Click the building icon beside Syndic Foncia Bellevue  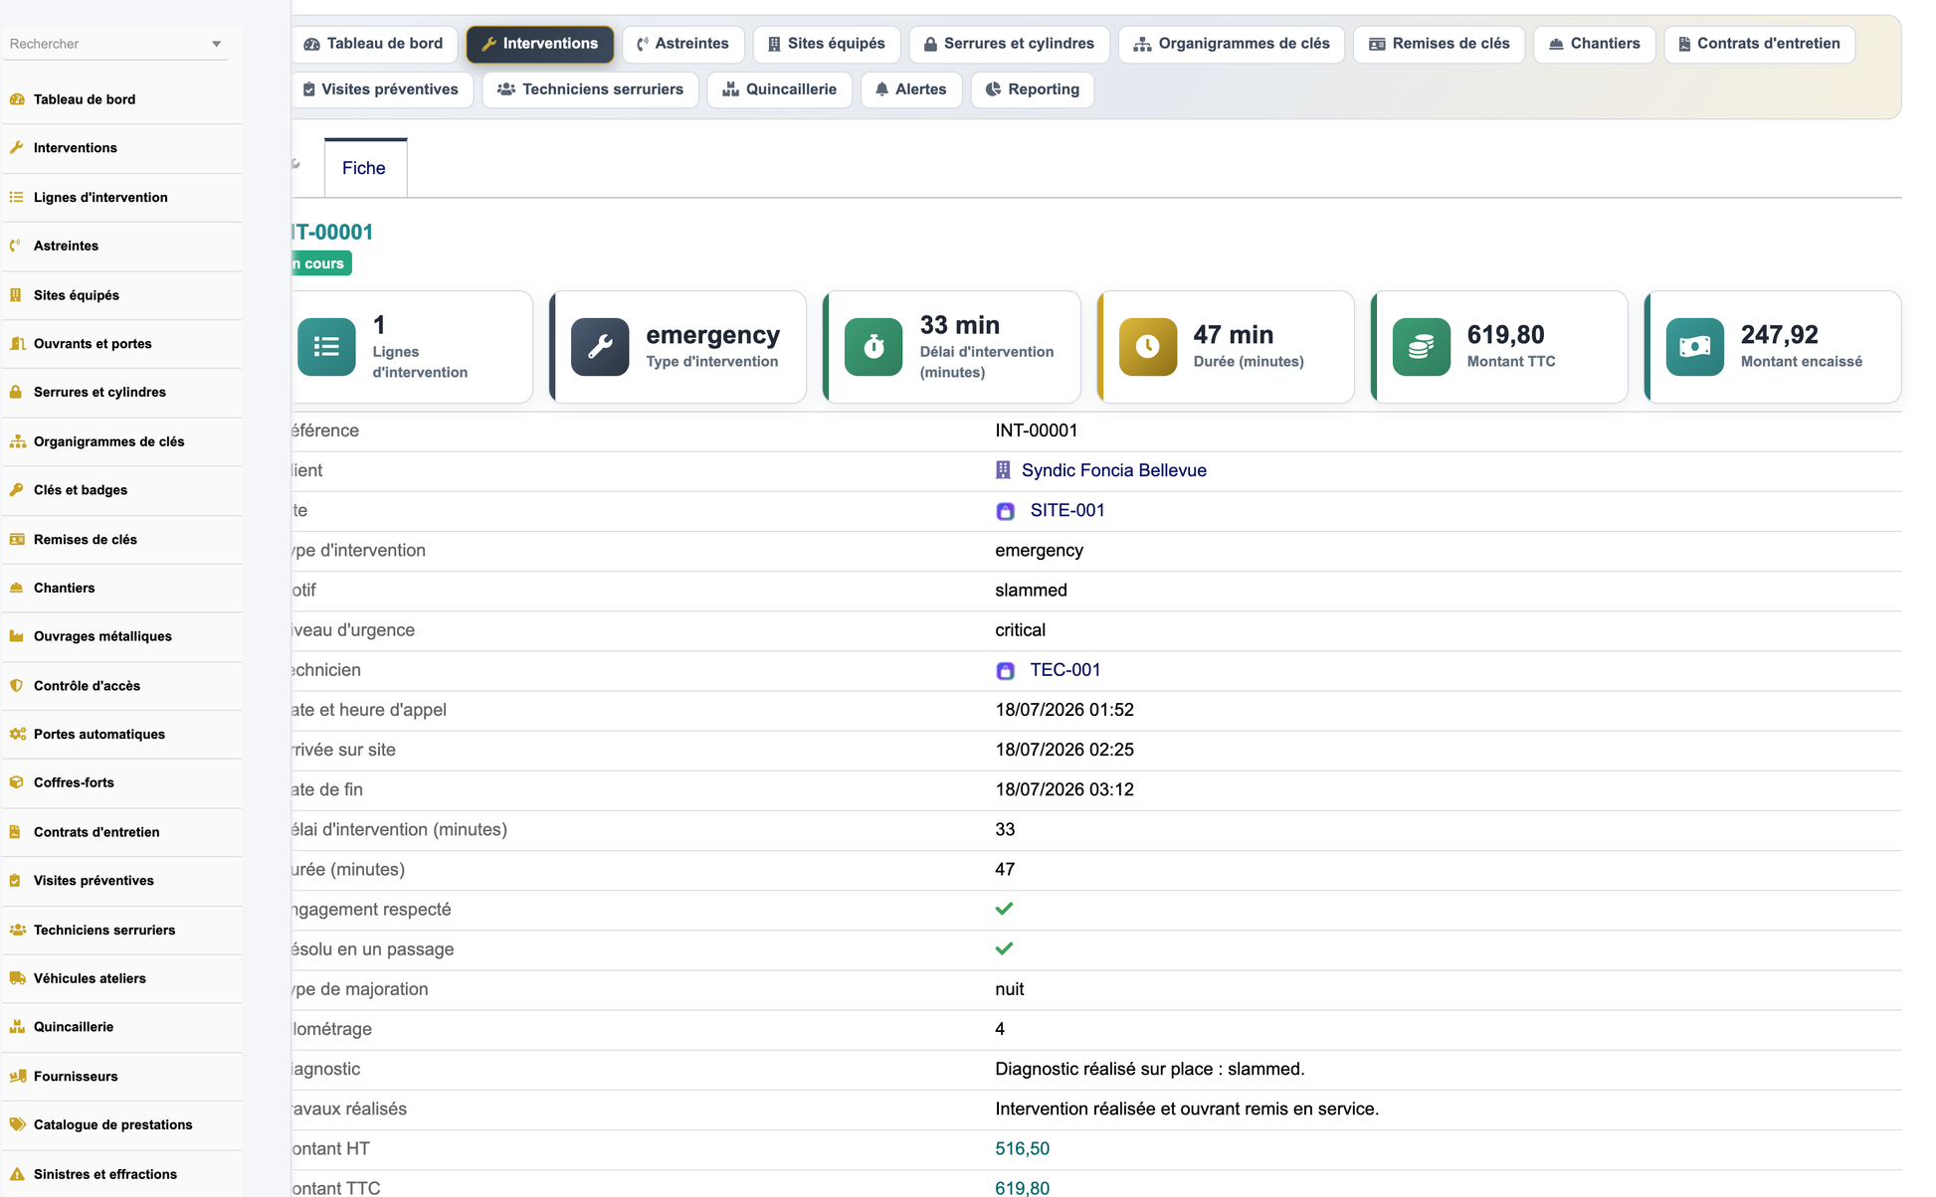coord(1003,470)
